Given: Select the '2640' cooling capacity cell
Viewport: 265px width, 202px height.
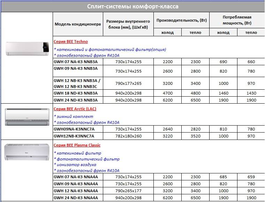Looking at the screenshot, I should coord(167,129).
